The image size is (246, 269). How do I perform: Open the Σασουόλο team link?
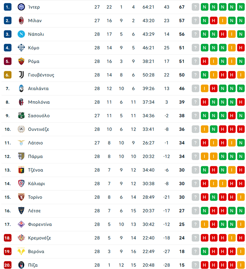point(39,116)
